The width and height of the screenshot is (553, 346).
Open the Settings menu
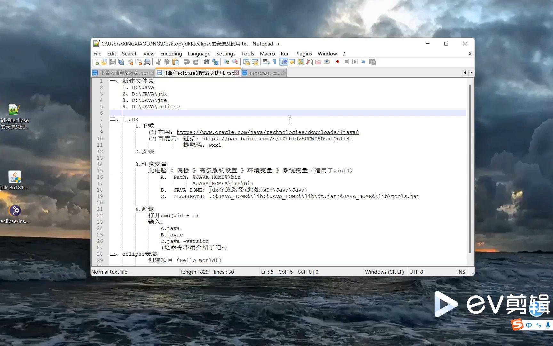226,54
